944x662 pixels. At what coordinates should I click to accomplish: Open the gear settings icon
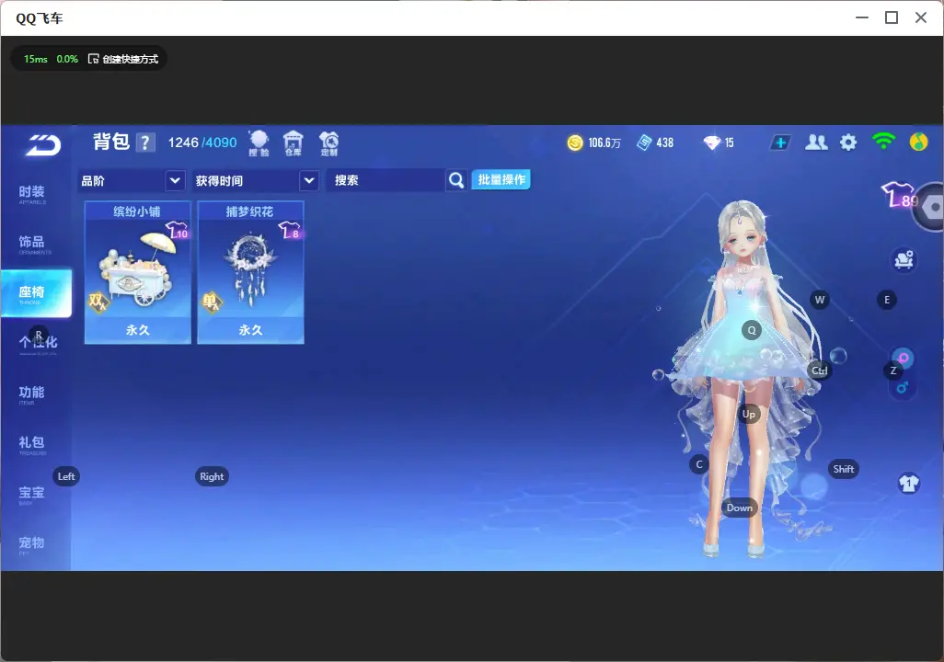(848, 143)
